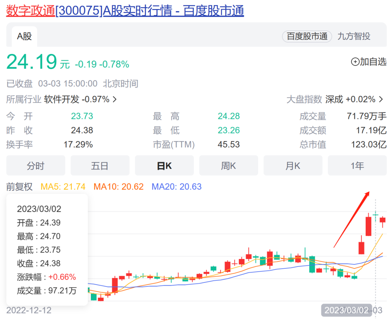Click the MA20: 20.63 indicator label
Image resolution: width=391 pixels, height=319 pixels.
[x=177, y=187]
